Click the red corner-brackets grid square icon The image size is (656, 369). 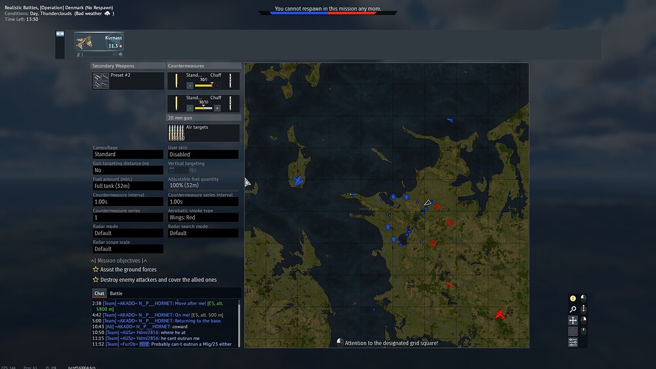tap(573, 332)
